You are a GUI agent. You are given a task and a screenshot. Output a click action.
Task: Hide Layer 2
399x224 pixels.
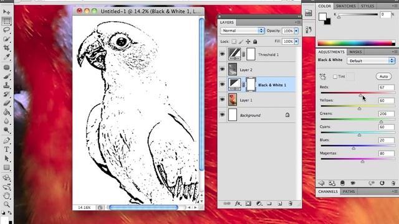pyautogui.click(x=223, y=69)
